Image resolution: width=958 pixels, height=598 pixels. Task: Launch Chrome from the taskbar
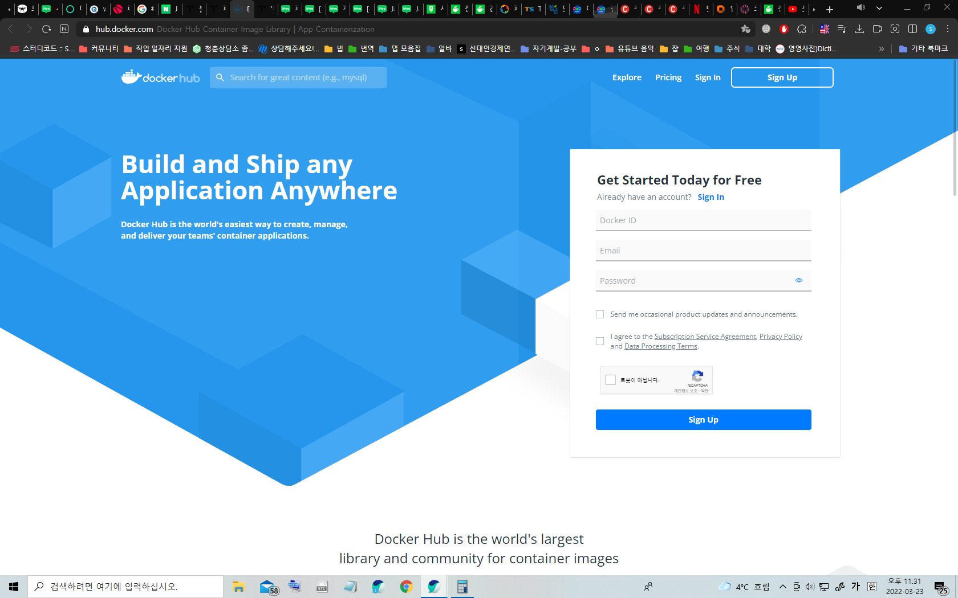point(406,587)
